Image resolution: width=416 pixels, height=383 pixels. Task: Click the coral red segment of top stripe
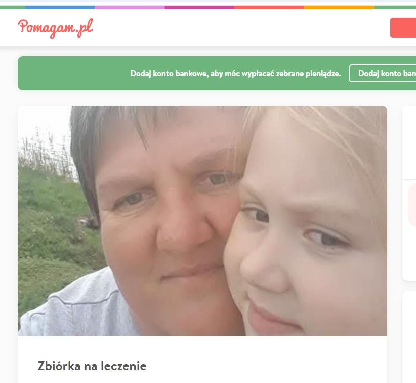tap(269, 7)
